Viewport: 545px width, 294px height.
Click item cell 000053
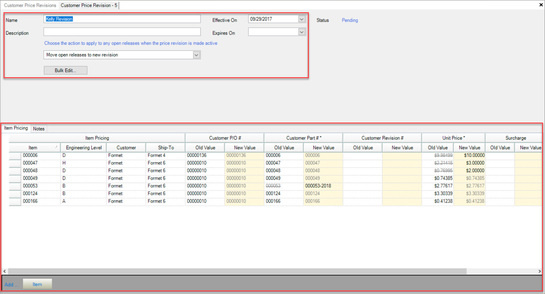click(41, 186)
